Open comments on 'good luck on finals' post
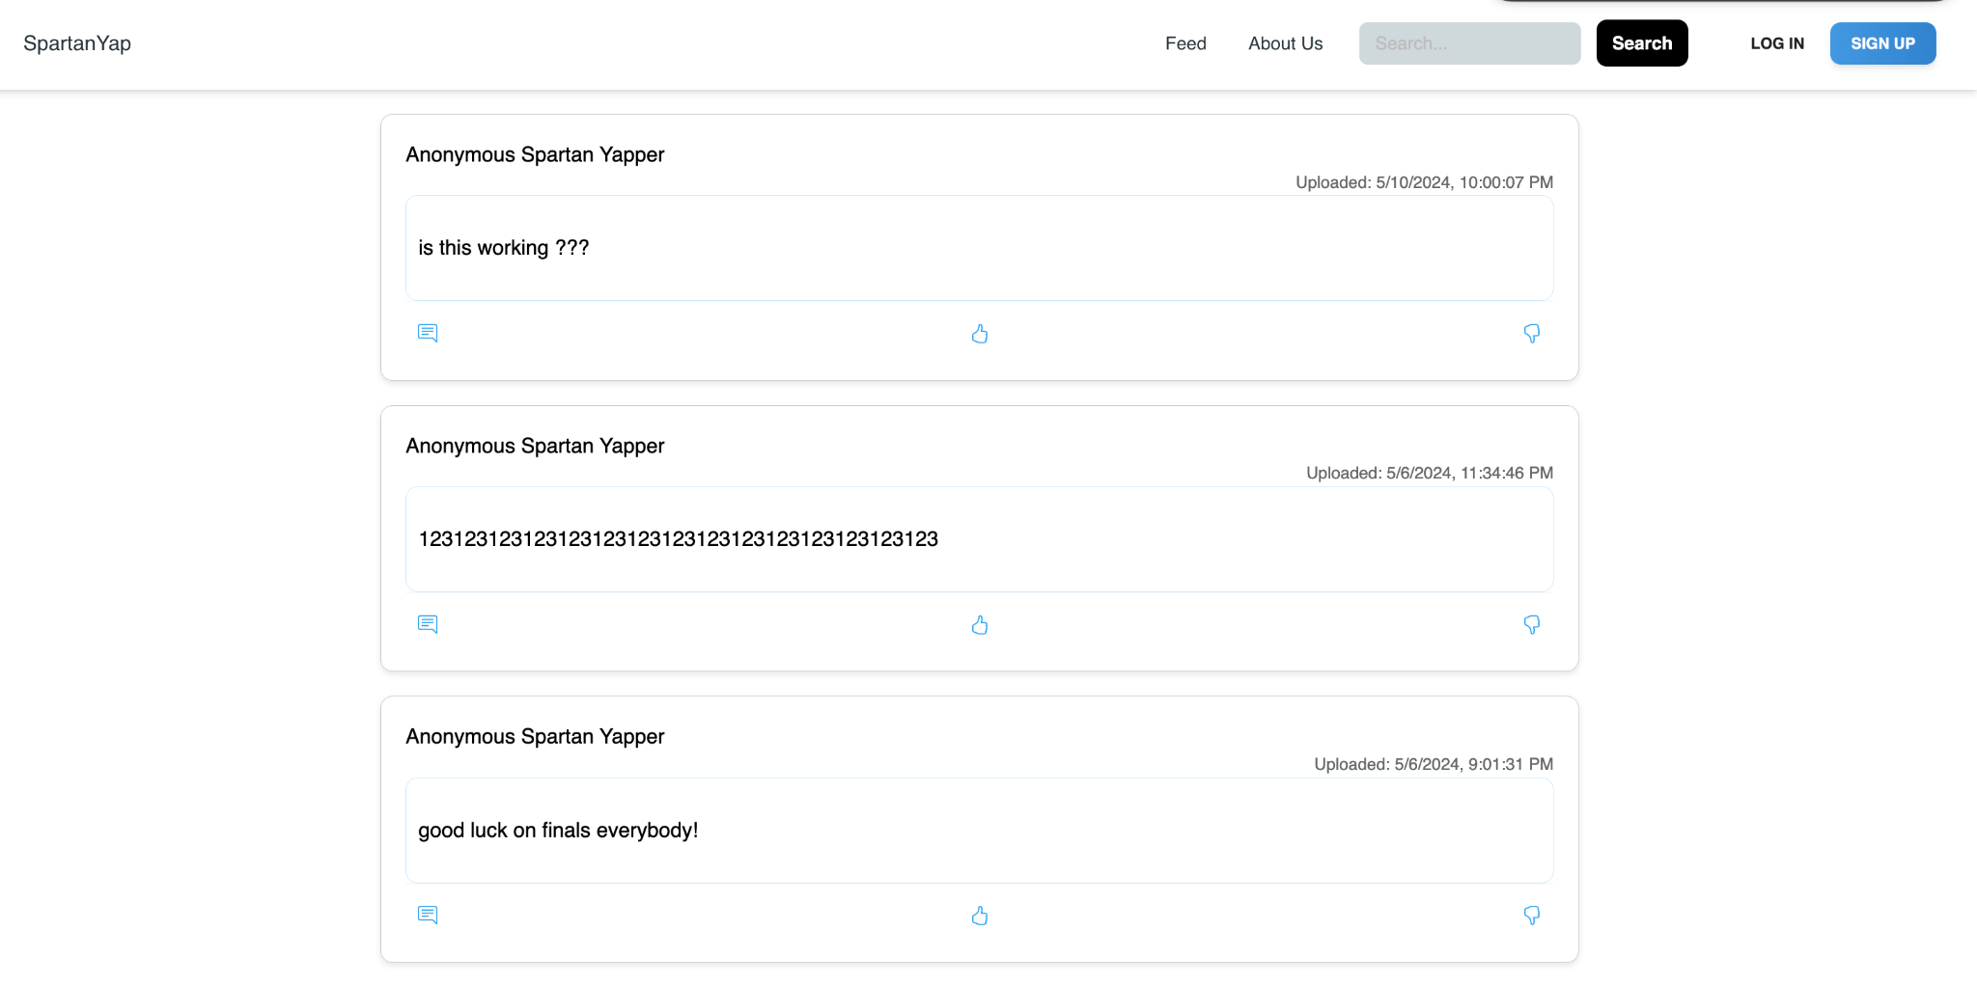This screenshot has height=984, width=1977. (428, 915)
